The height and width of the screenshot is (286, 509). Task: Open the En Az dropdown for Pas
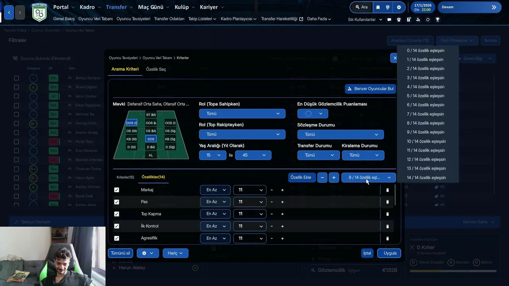215,202
